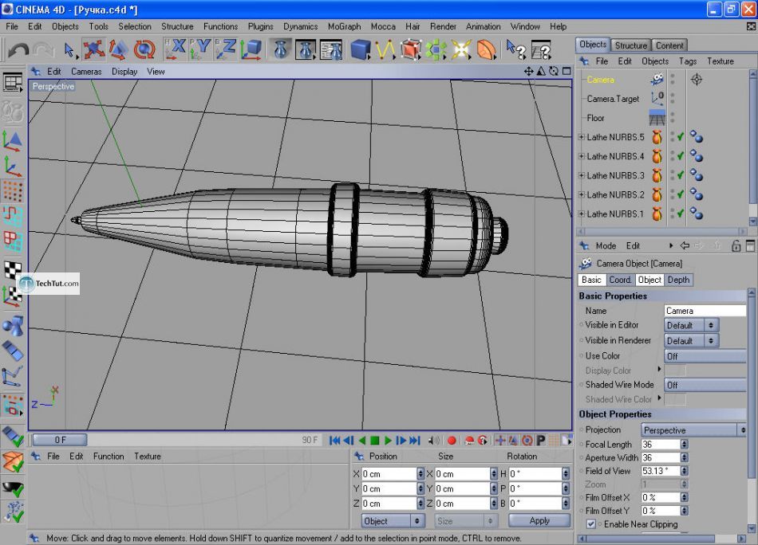Viewport: 758px width, 545px height.
Task: Switch to the Content tab
Action: click(x=669, y=45)
